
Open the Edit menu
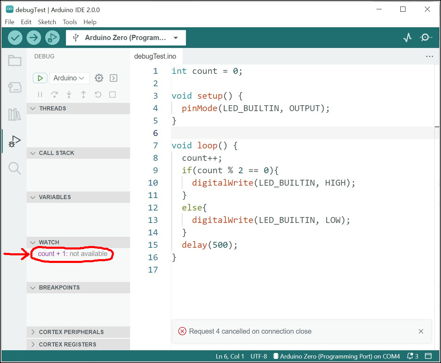[26, 22]
